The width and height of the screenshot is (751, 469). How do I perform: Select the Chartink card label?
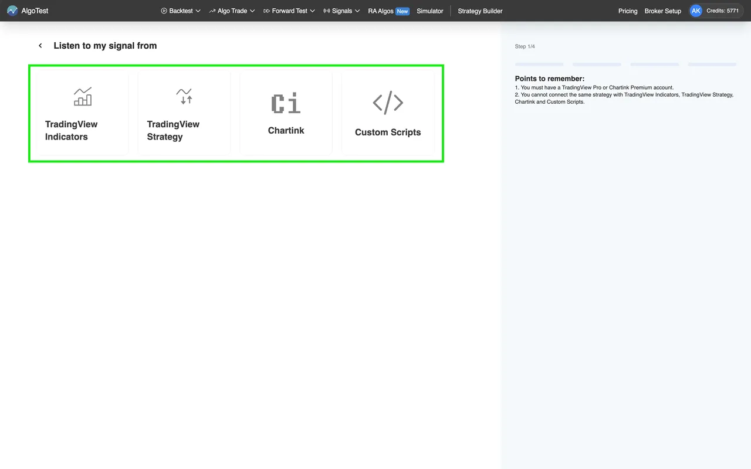pyautogui.click(x=286, y=131)
